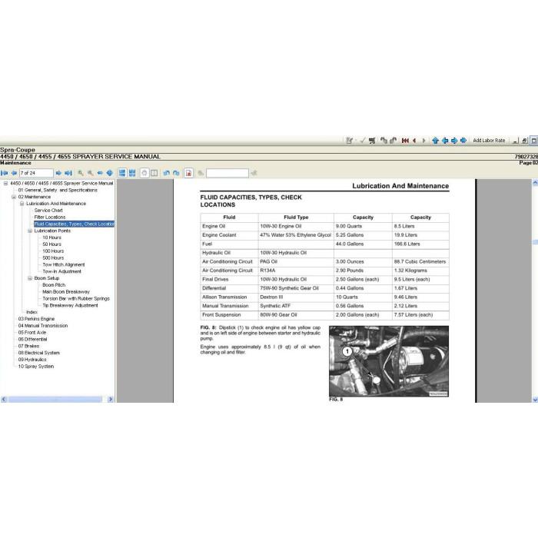538x538 pixels.
Task: Click the red previous triangle icon
Action: pyautogui.click(x=414, y=141)
